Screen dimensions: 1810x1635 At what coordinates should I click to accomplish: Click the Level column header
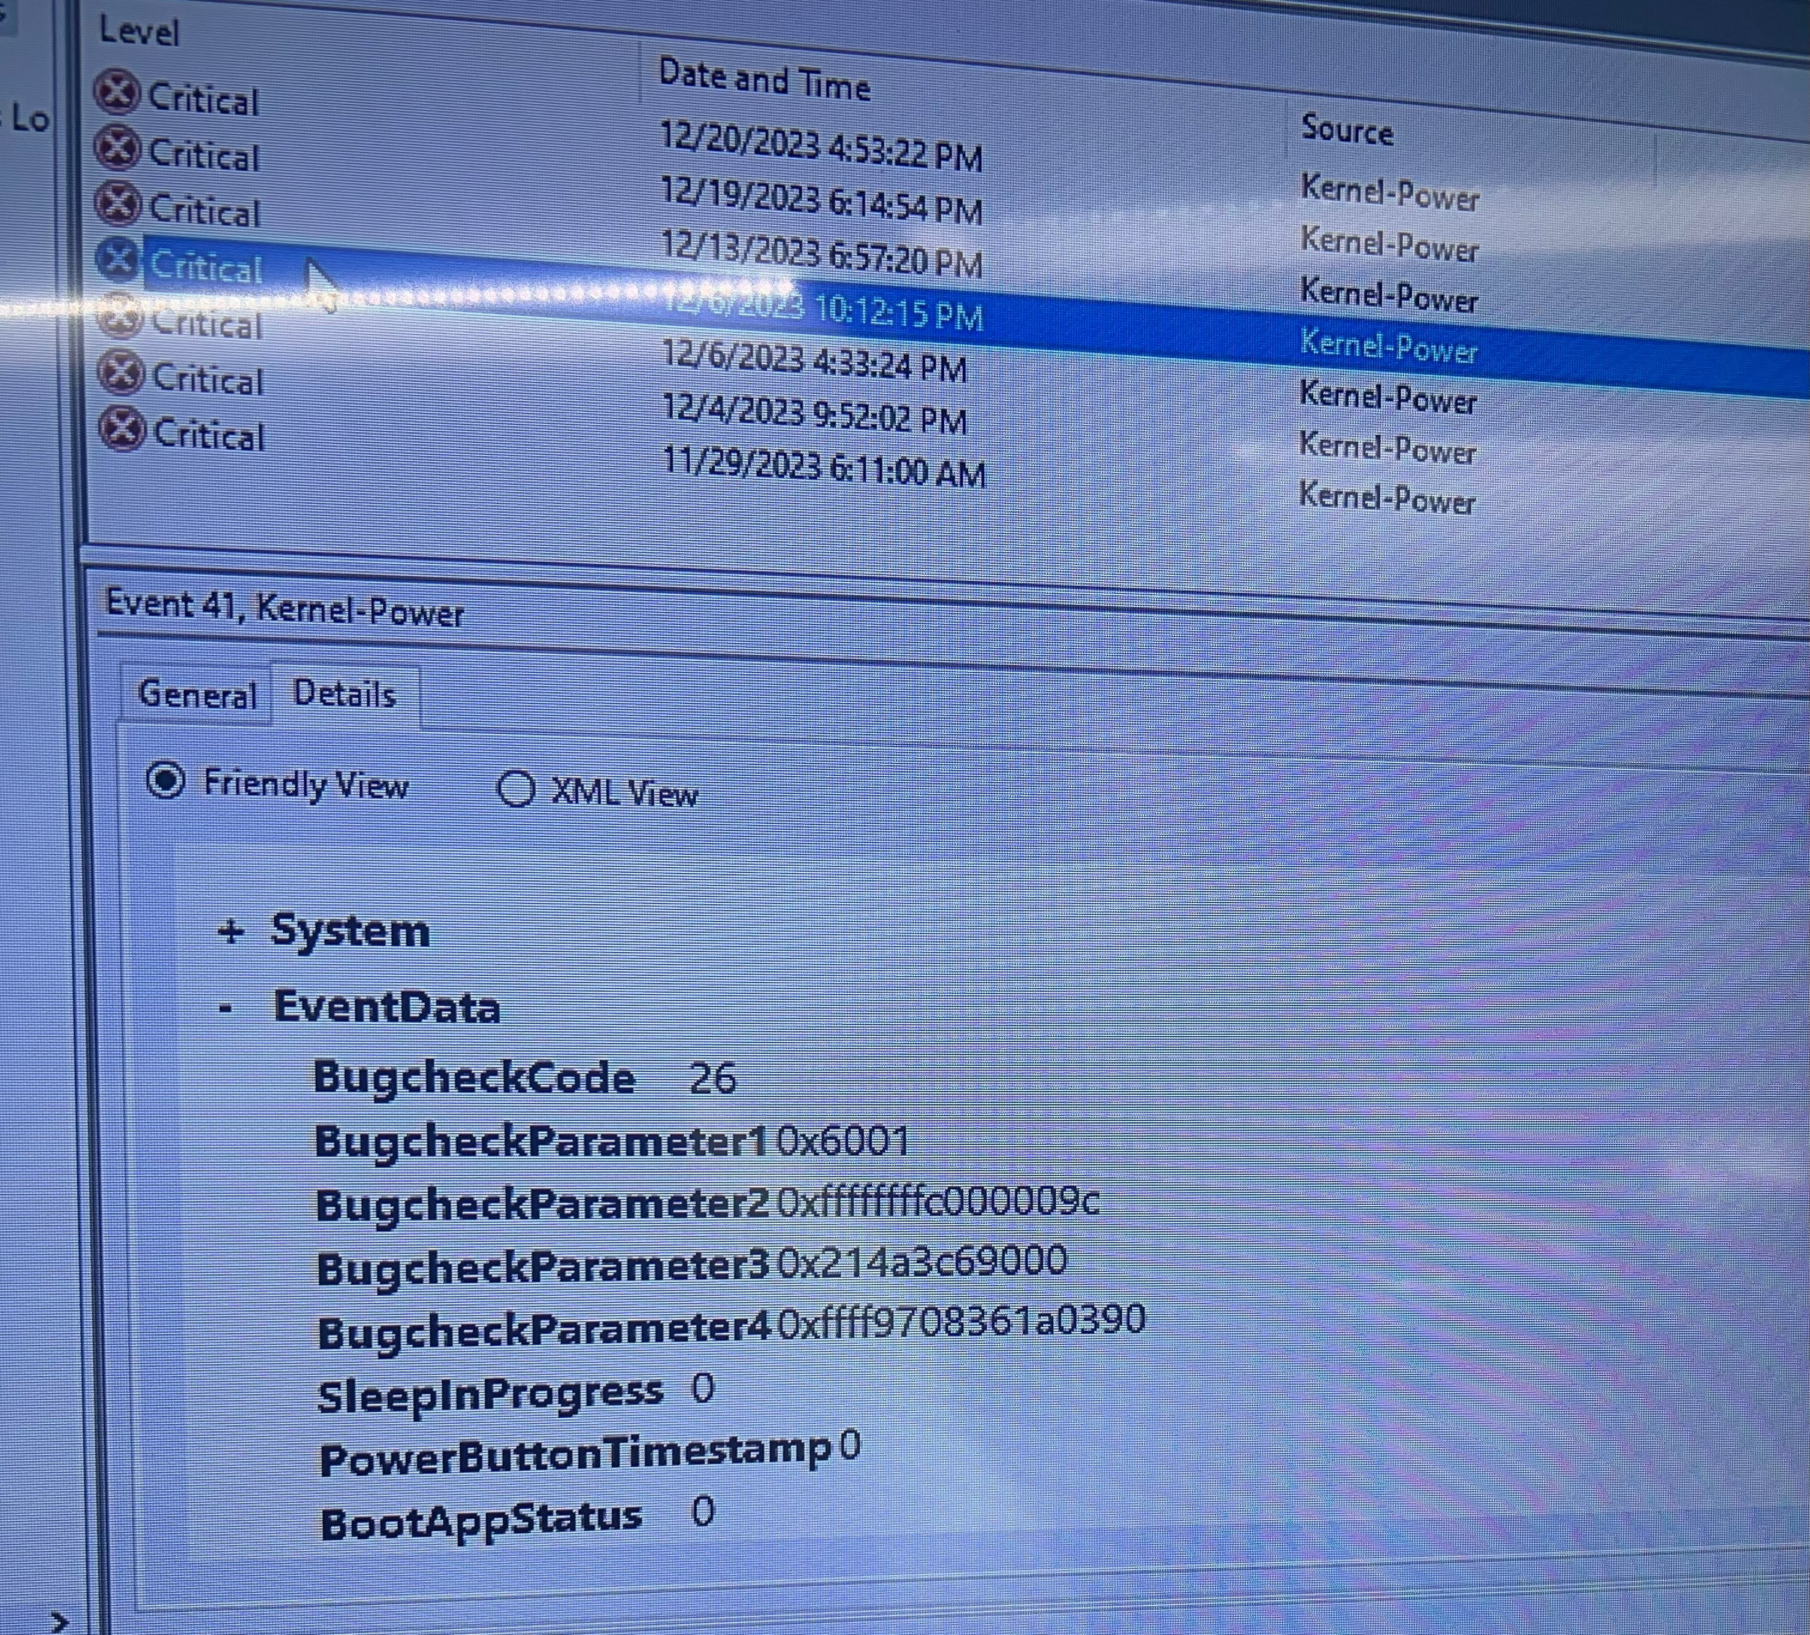pyautogui.click(x=139, y=32)
